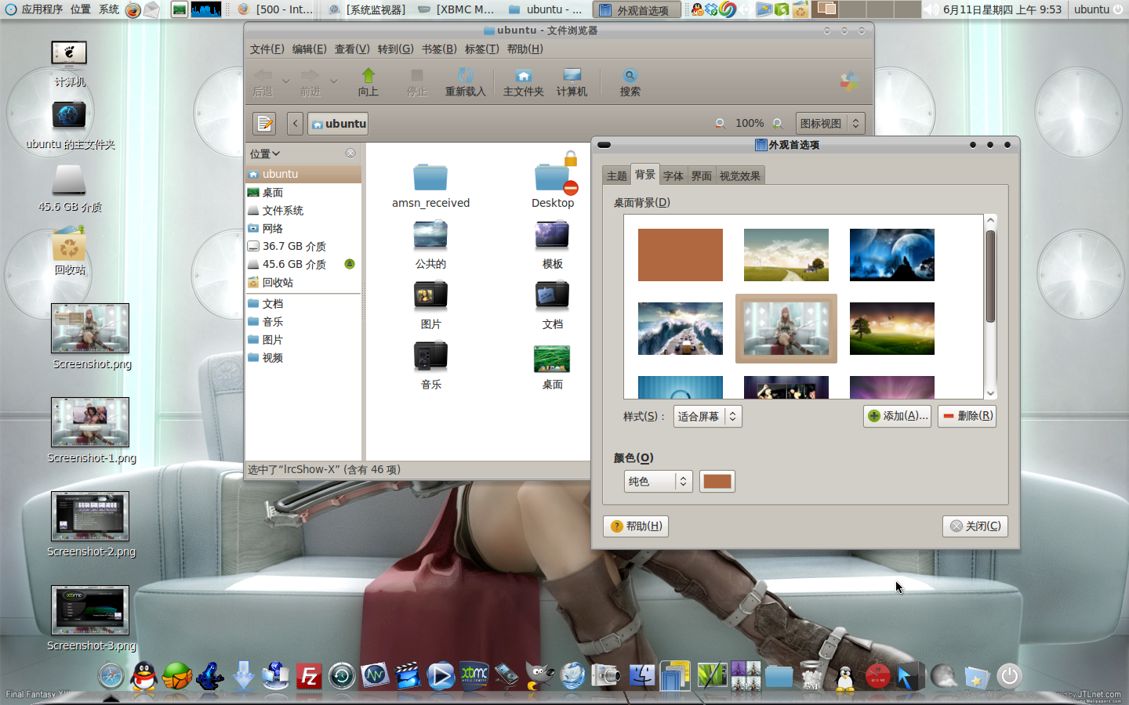This screenshot has height=705, width=1129.
Task: Click the Up (向上) toolbar arrow
Action: click(x=368, y=82)
